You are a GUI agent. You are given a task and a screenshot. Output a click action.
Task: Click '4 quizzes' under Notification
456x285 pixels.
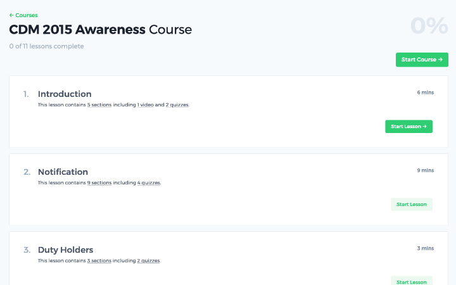149,182
